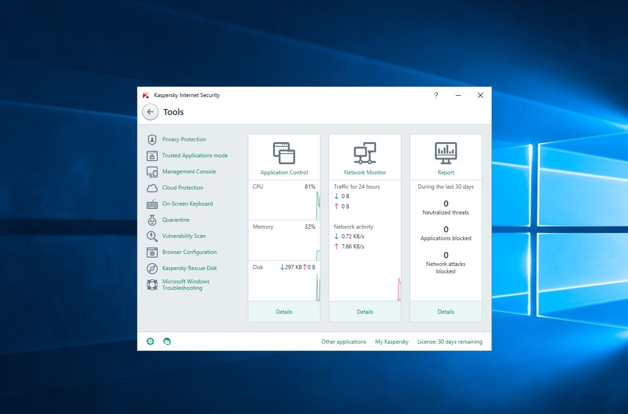Open Details under Application Control
The height and width of the screenshot is (414, 628).
click(x=284, y=312)
